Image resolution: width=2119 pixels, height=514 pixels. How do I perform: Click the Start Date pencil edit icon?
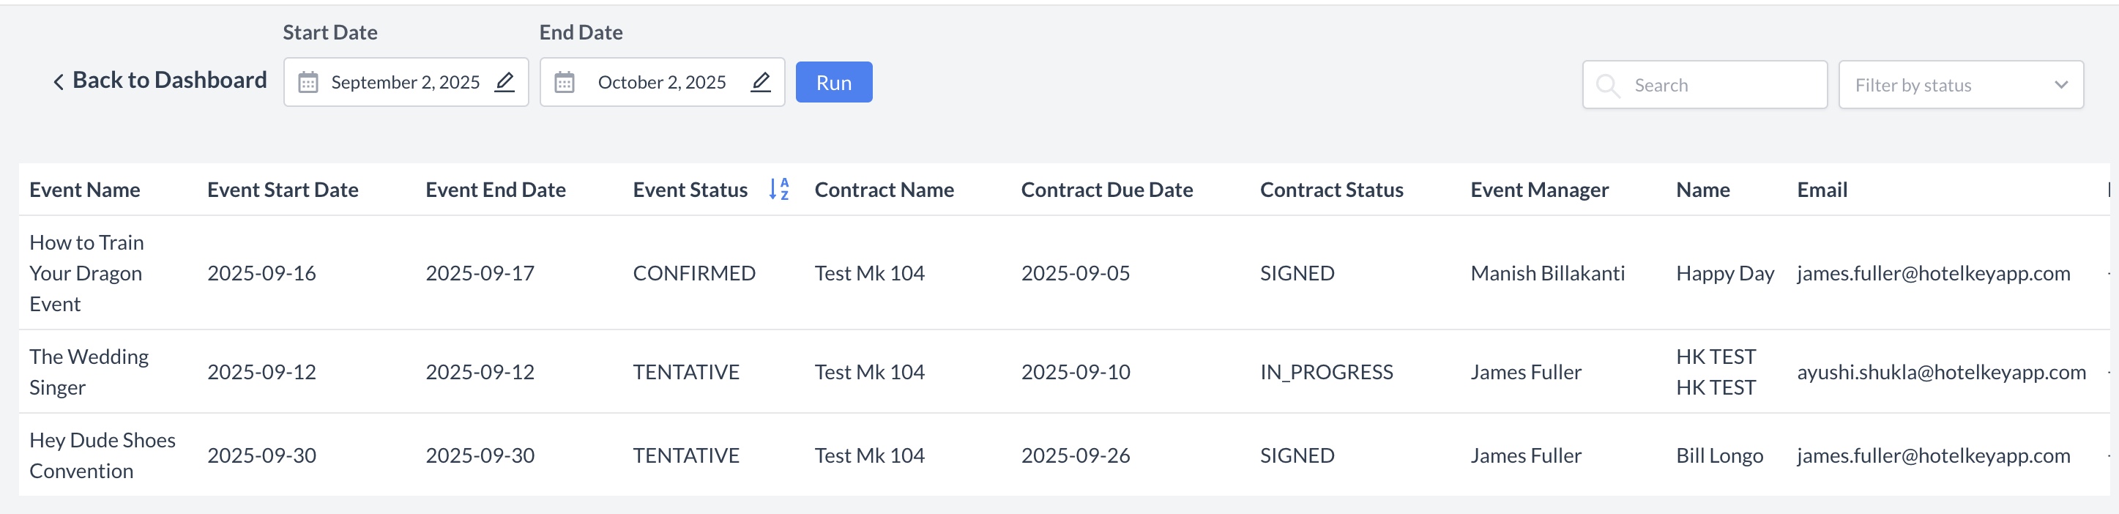coord(504,81)
